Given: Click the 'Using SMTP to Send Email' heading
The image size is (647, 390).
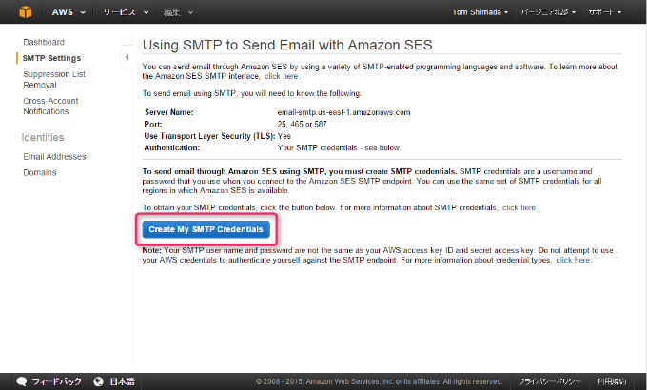Looking at the screenshot, I should [287, 45].
